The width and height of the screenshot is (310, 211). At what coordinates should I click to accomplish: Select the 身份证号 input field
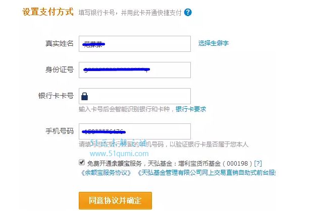point(135,70)
